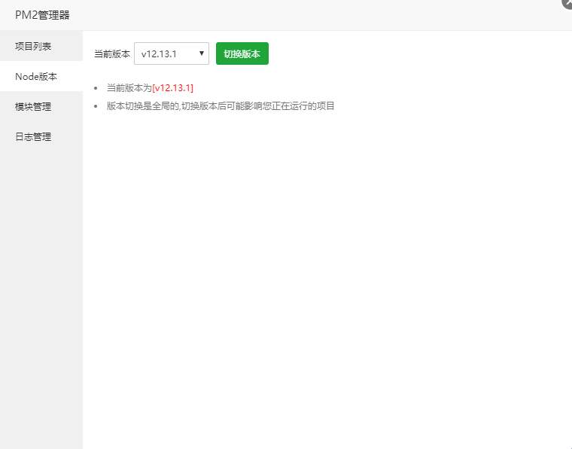Select the Node版本 tab
The width and height of the screenshot is (572, 449).
click(x=41, y=76)
